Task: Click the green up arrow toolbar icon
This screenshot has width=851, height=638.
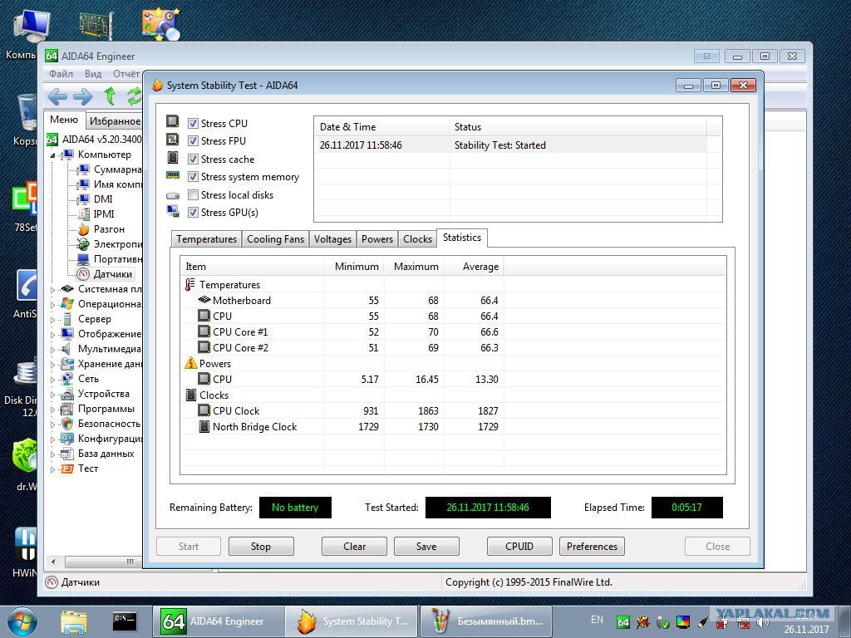Action: coord(110,96)
